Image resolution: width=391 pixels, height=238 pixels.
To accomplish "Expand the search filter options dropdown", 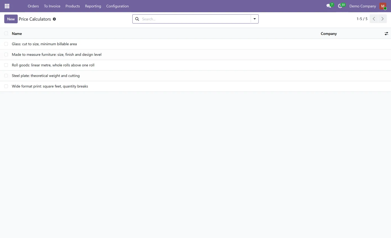I will (x=254, y=19).
